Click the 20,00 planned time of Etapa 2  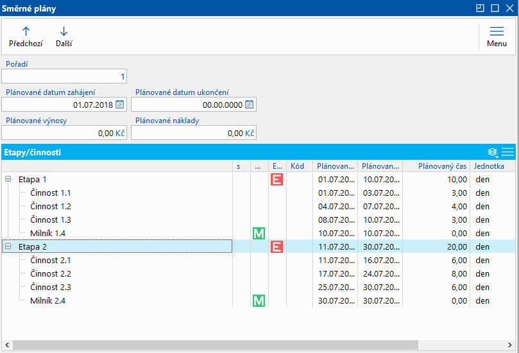pyautogui.click(x=457, y=247)
